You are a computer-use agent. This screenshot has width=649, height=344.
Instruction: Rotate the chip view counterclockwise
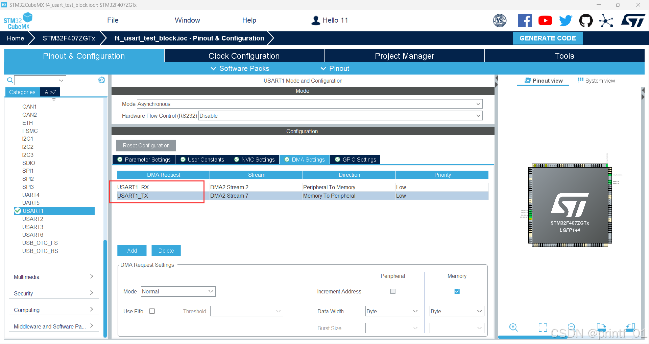[x=631, y=327]
